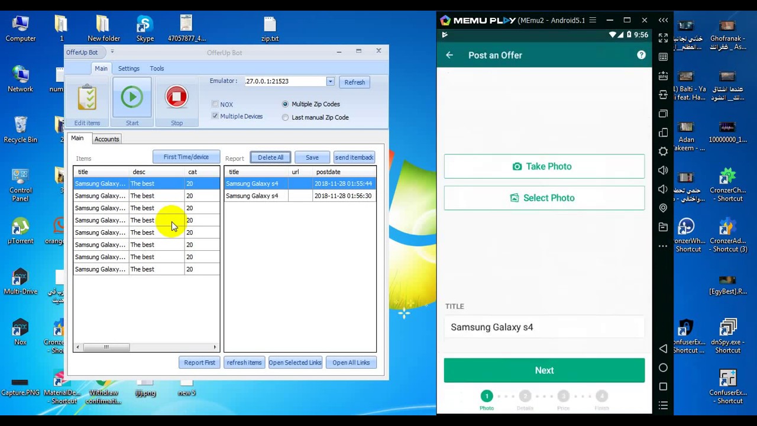This screenshot has height=426, width=757.
Task: Click the Take Photo option
Action: [x=544, y=166]
